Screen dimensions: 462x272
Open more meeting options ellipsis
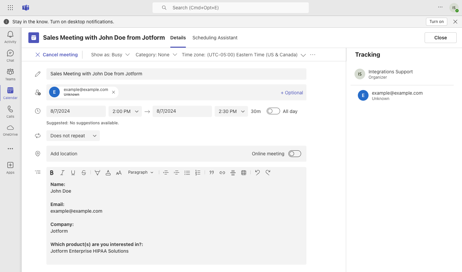coord(313,55)
